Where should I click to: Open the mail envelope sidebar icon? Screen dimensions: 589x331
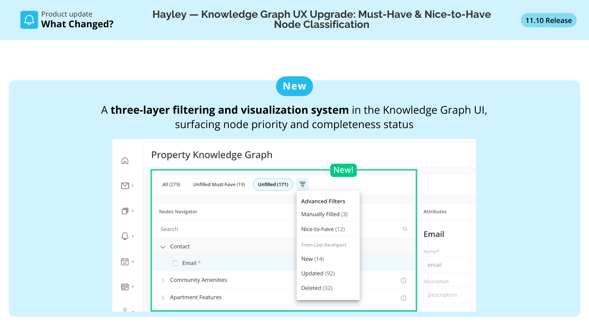pos(125,186)
